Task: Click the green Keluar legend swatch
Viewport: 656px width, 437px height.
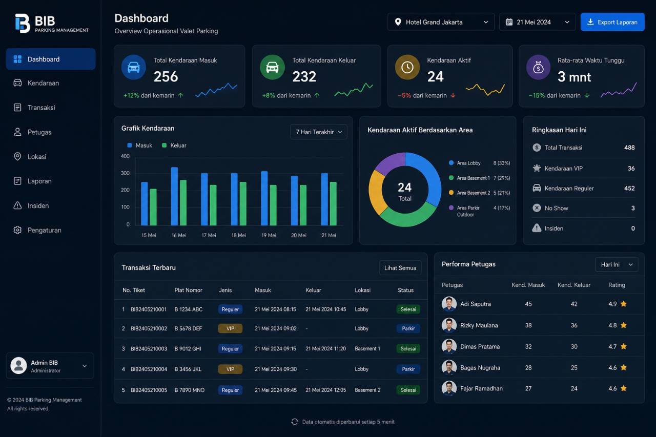Action: 165,145
